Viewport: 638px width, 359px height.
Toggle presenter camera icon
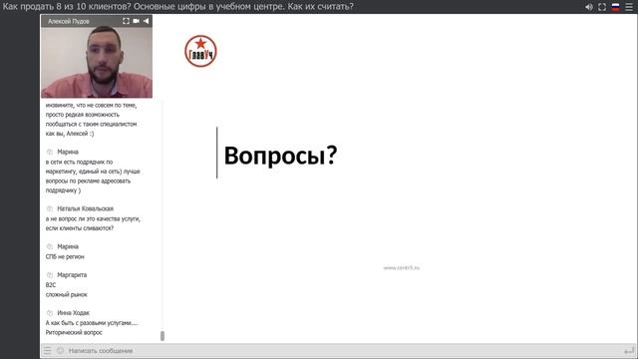tap(136, 21)
